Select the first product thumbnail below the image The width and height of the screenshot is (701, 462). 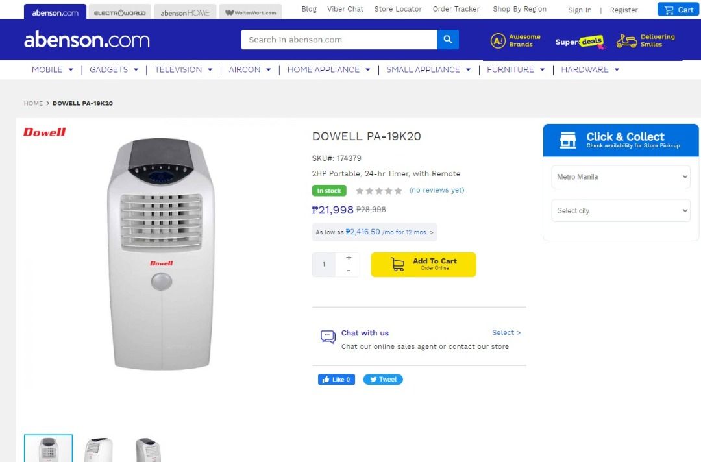(x=48, y=448)
